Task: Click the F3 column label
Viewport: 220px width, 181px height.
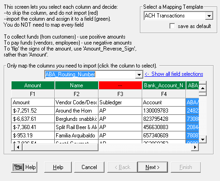Action: [120, 94]
